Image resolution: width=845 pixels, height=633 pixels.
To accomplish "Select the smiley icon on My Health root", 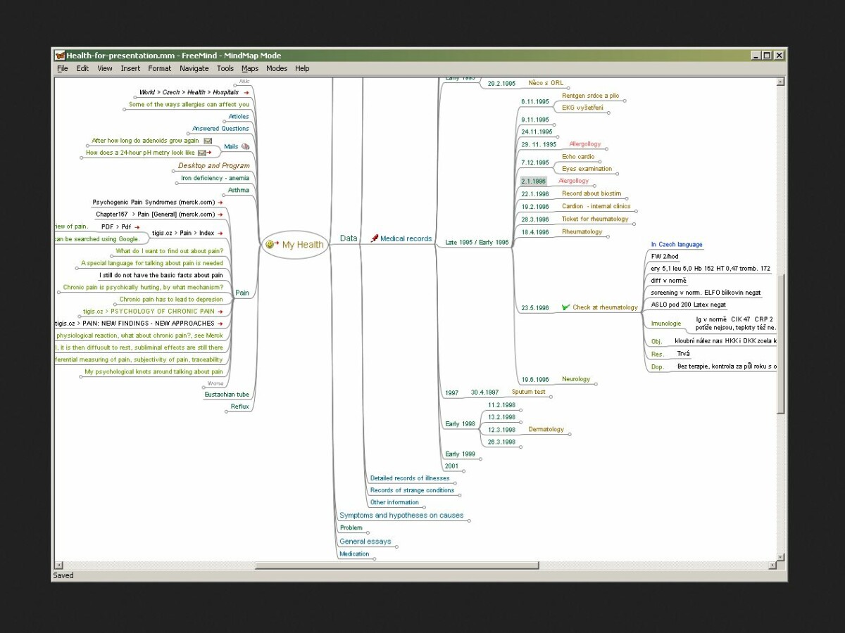I will point(269,245).
